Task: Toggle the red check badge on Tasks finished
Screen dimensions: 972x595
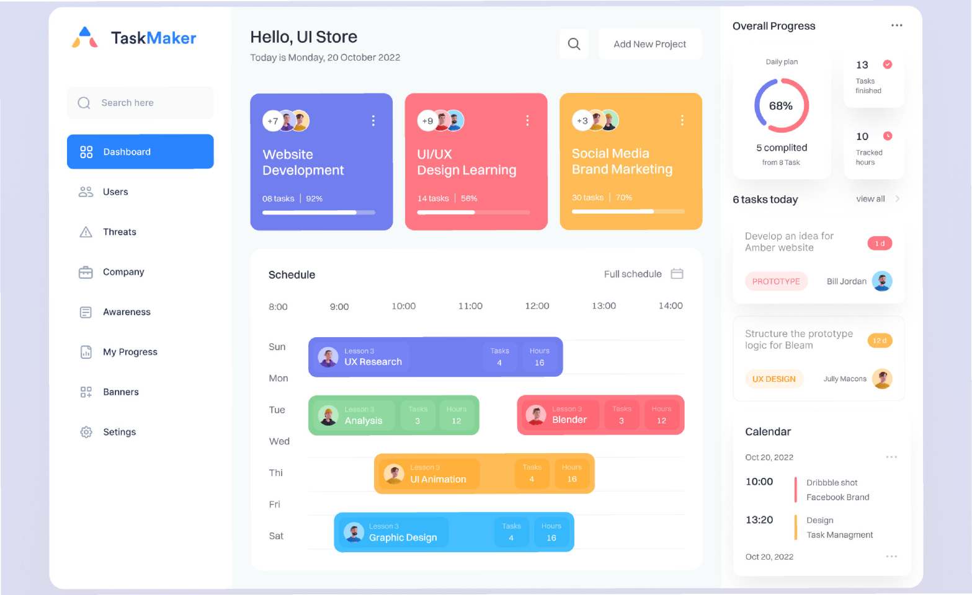Action: tap(887, 64)
